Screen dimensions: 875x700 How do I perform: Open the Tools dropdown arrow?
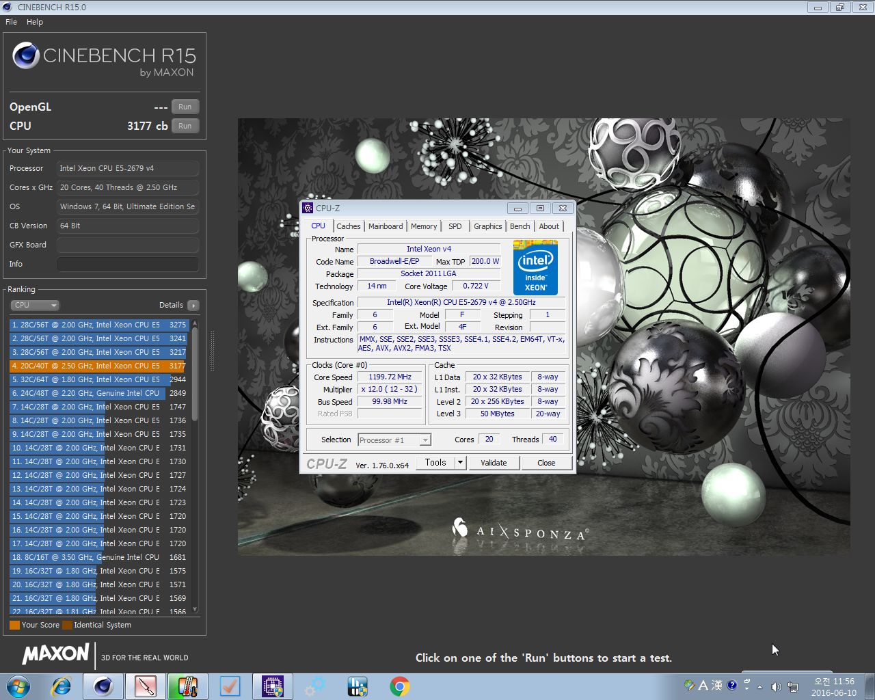click(x=461, y=463)
